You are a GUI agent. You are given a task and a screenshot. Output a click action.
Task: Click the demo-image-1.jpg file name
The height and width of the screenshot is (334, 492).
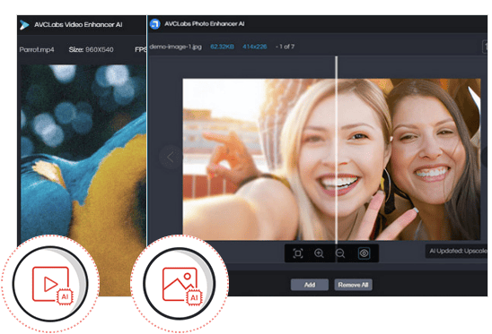pos(176,47)
